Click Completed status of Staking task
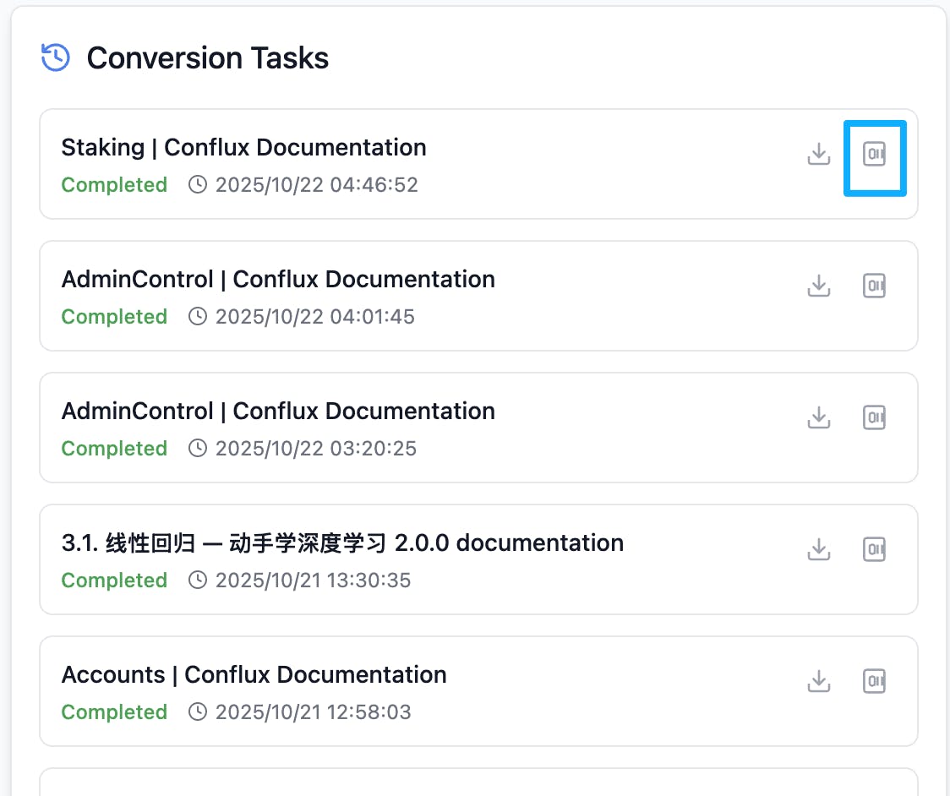 114,185
